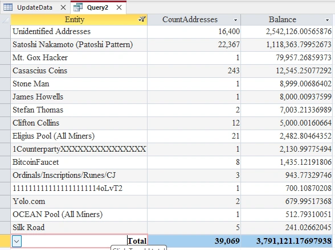
Task: Close the Query2 tab
Action: pyautogui.click(x=119, y=7)
